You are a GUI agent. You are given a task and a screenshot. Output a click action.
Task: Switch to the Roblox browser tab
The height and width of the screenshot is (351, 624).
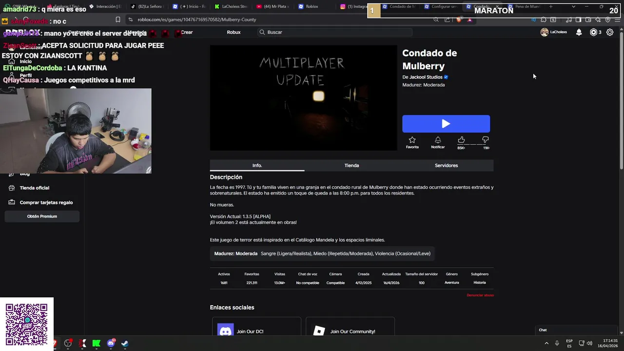[312, 6]
